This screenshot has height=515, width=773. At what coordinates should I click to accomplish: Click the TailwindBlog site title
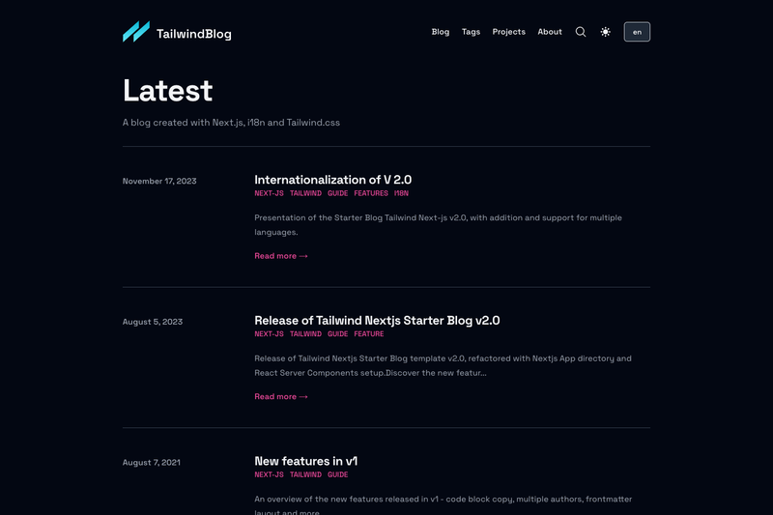(194, 34)
